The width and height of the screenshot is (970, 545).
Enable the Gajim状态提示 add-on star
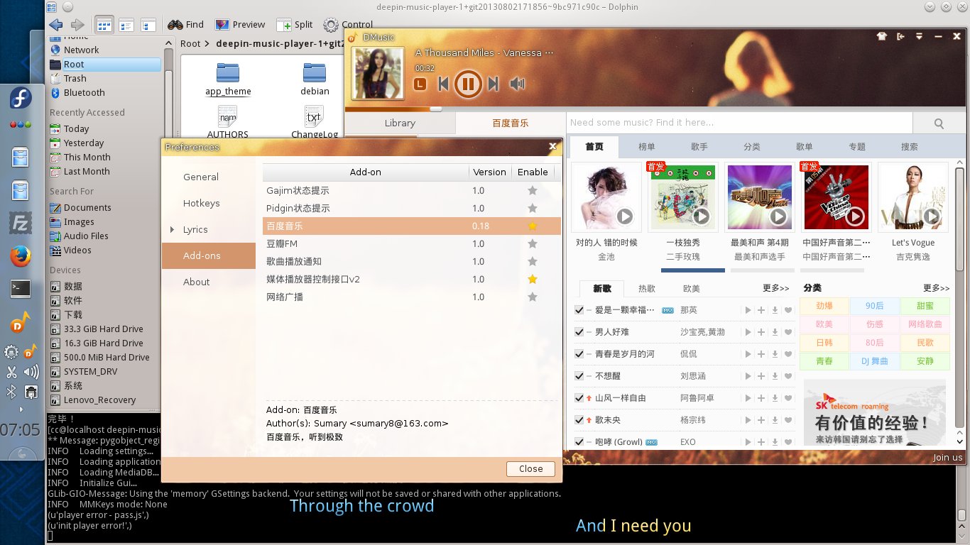pos(533,191)
